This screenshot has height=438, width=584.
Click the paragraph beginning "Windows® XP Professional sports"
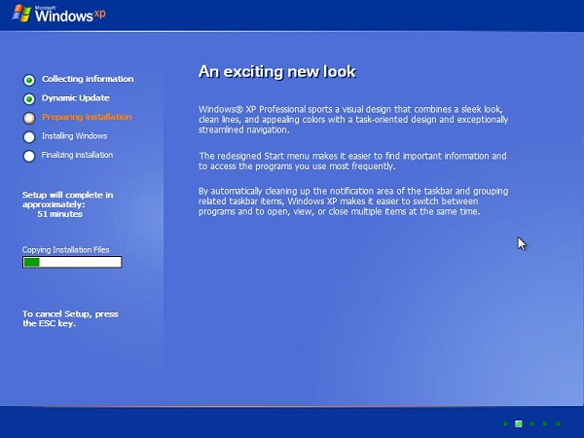(353, 120)
